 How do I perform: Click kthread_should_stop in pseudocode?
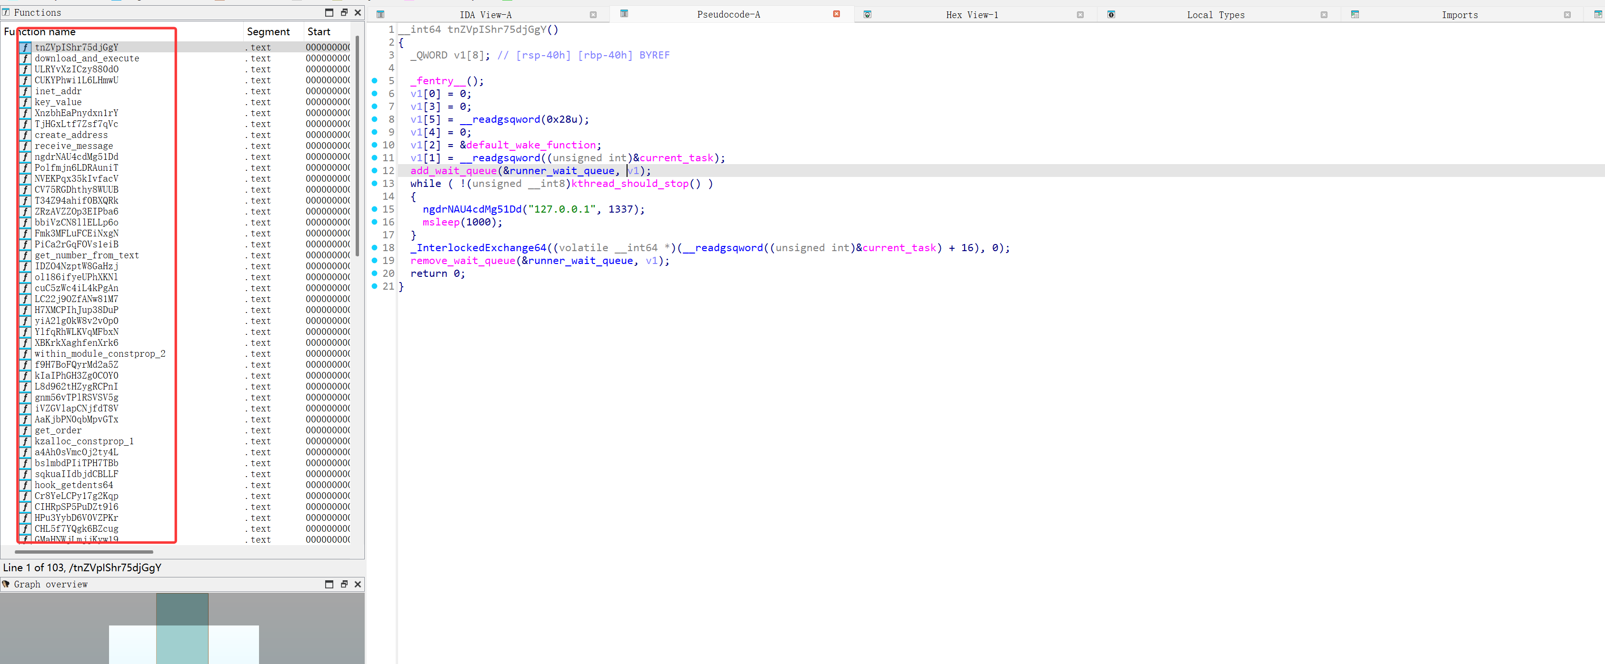(630, 184)
